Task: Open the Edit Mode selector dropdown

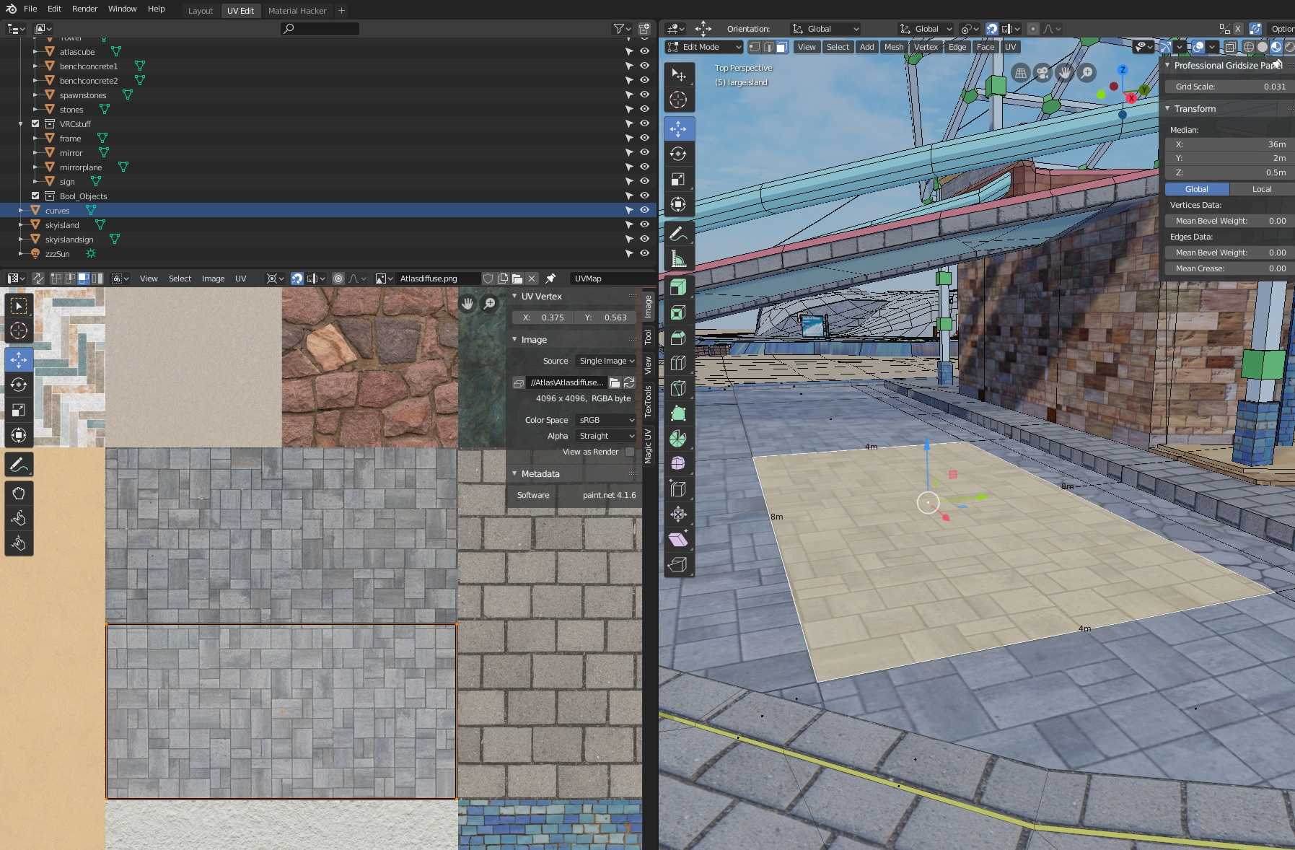Action: click(x=704, y=47)
